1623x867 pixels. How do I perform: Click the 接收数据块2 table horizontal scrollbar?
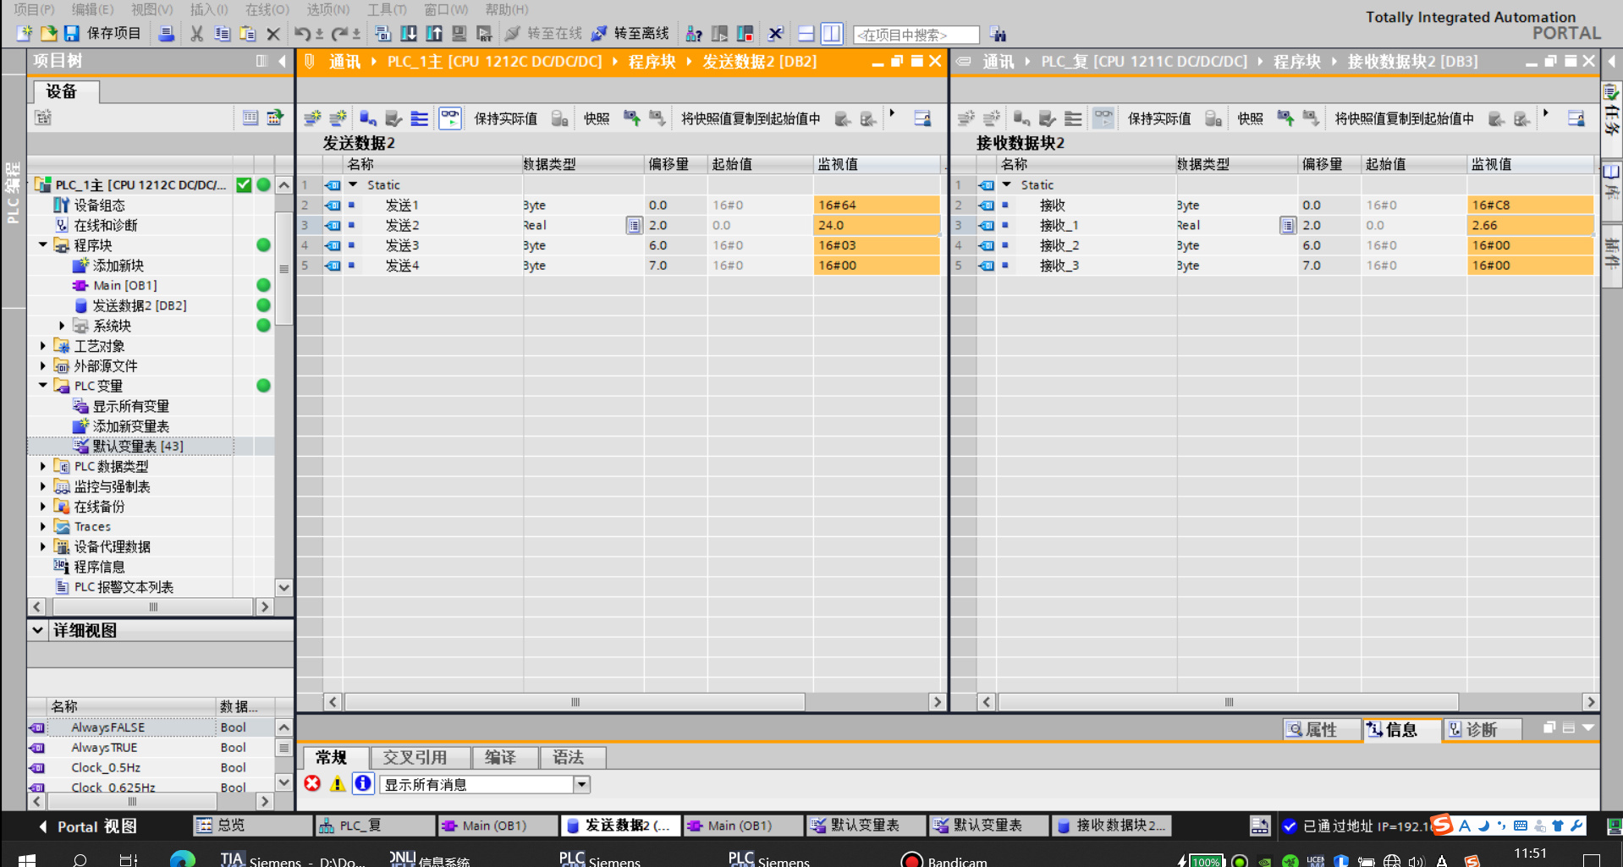coord(1228,702)
